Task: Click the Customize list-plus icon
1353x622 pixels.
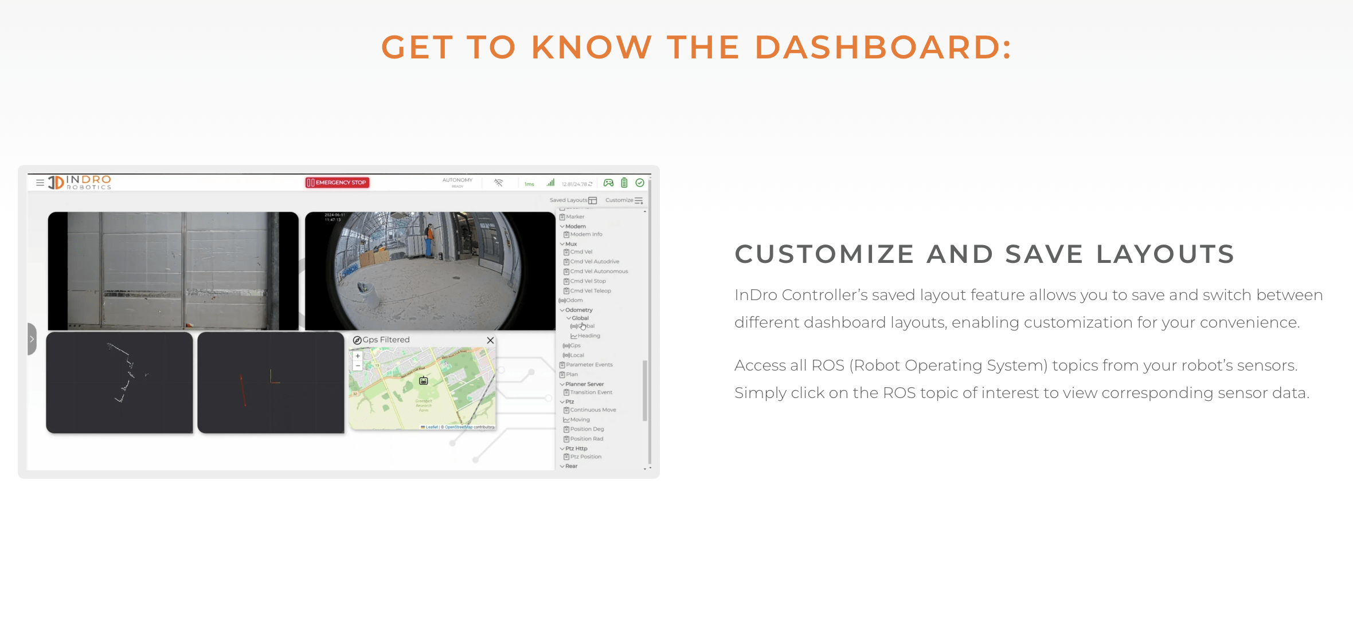Action: (x=639, y=200)
